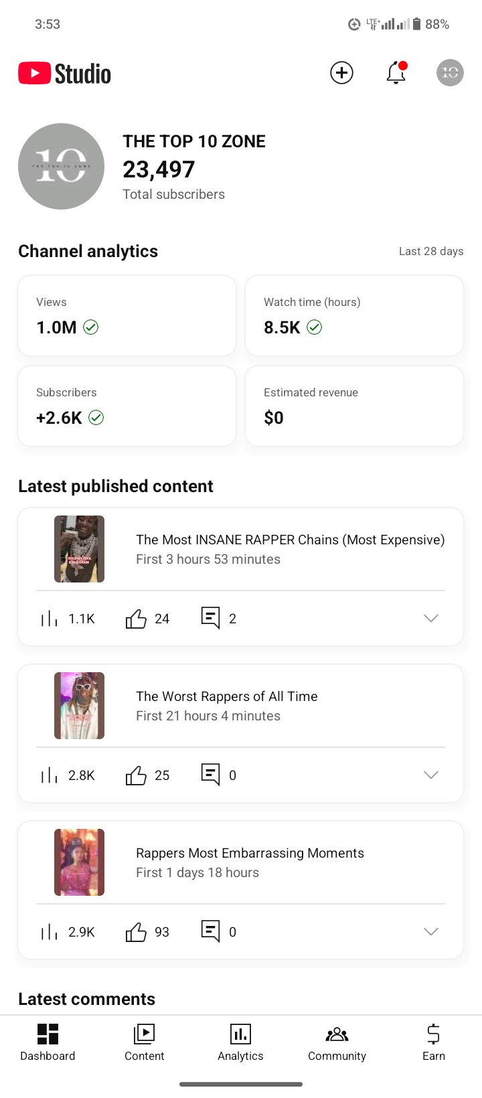This screenshot has width=482, height=1098.
Task: Expand the INSANE RAPPER Chains video details
Action: [430, 618]
